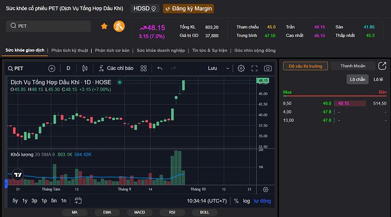Image resolution: width=391 pixels, height=217 pixels.
Task: Toggle the MA indicator button
Action: tap(75, 212)
